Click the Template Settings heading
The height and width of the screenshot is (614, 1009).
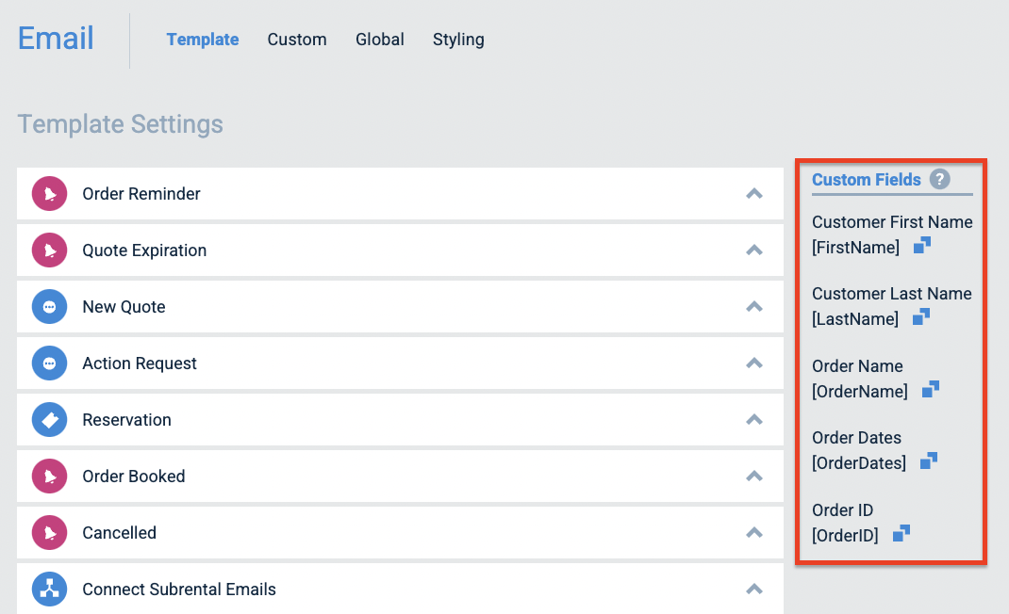click(x=121, y=124)
